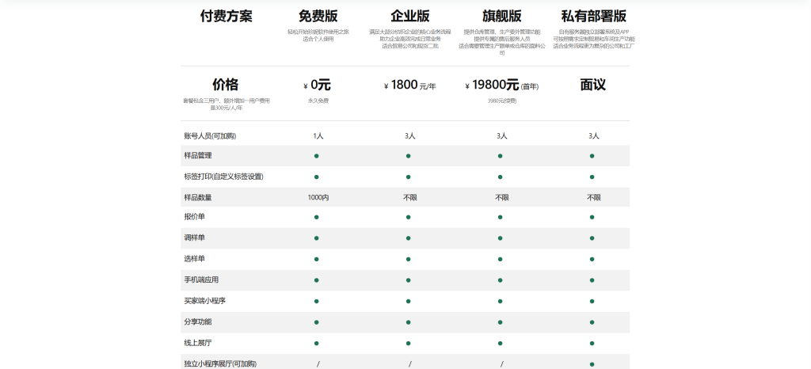Viewport: 811px width, 369px height.
Task: Click the 企业版 dot in 手机端应用 row
Action: pyautogui.click(x=409, y=280)
